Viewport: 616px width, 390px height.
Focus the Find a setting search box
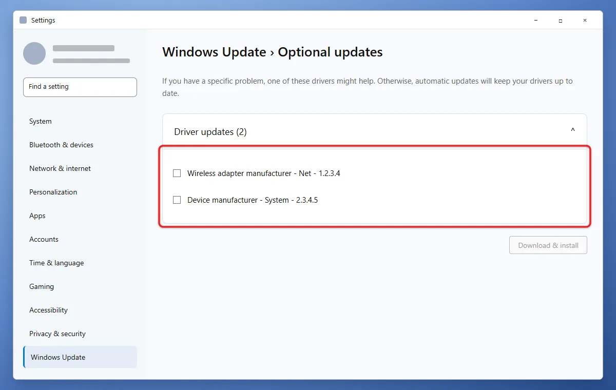coord(80,87)
